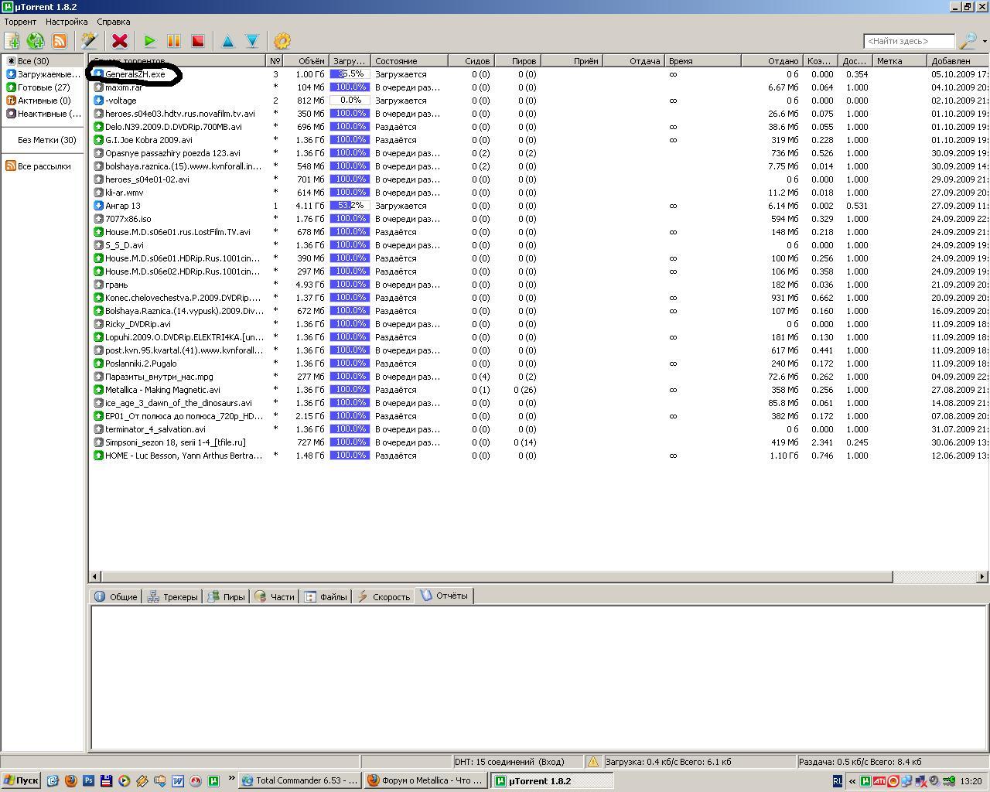
Task: Open Preferences via the gear icon
Action: (282, 41)
